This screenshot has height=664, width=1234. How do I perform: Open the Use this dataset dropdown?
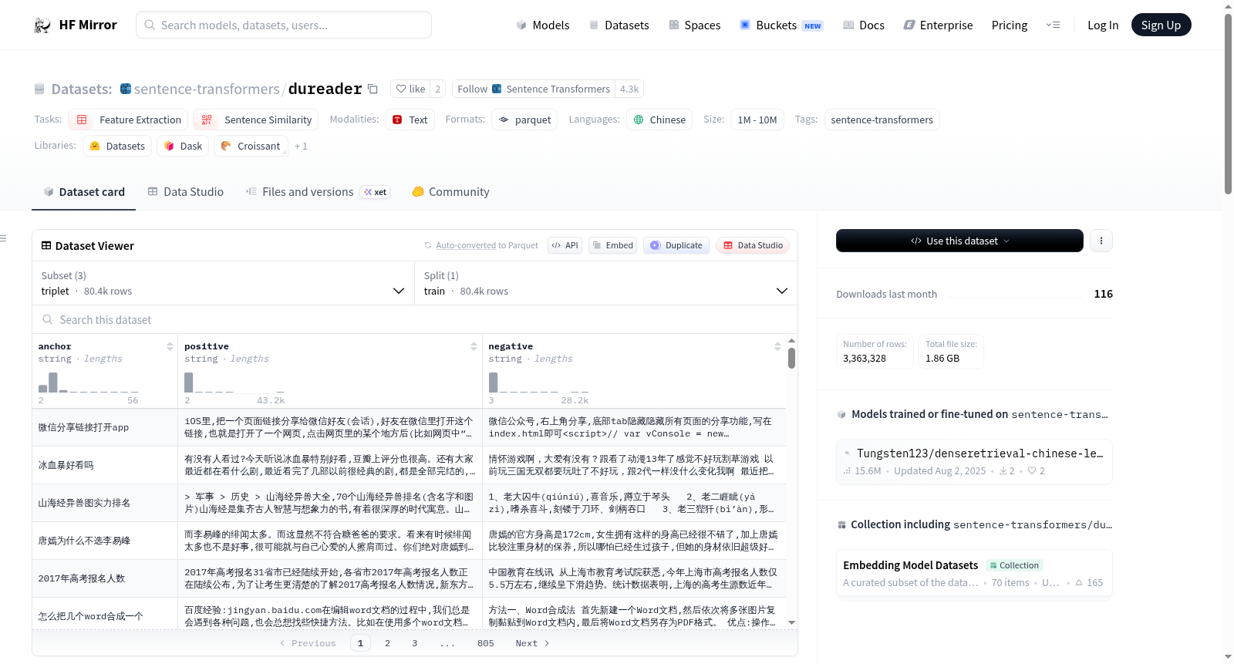click(x=959, y=241)
